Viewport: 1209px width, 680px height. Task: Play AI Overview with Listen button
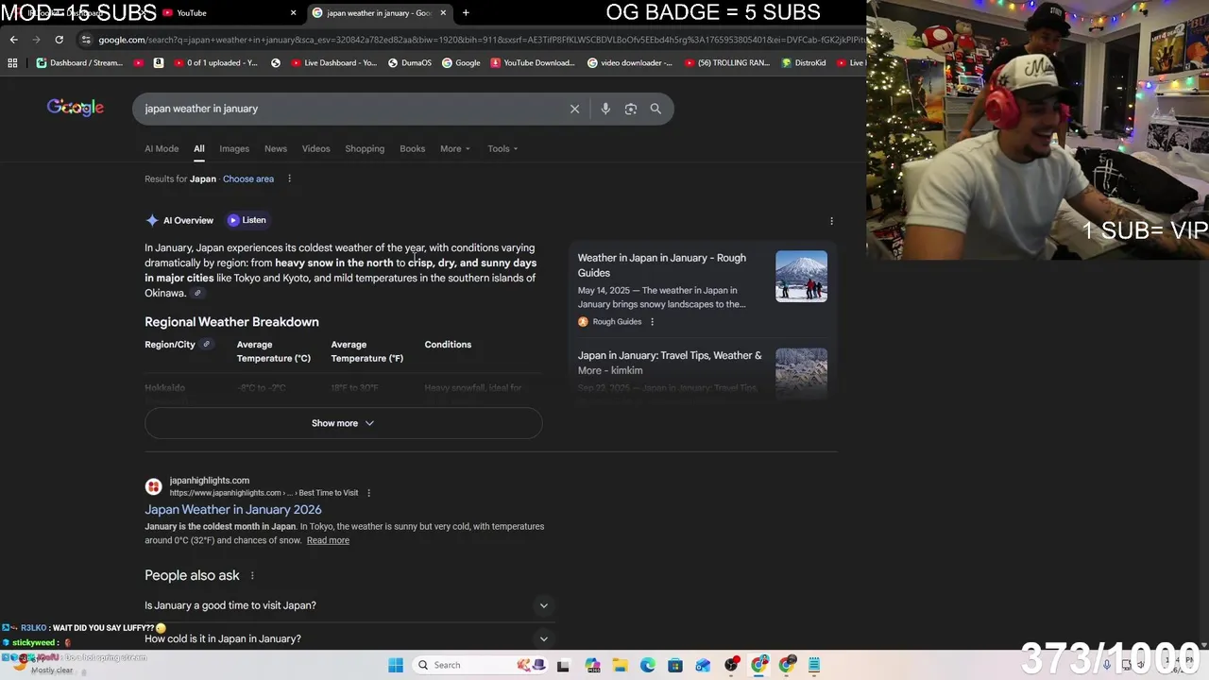(247, 220)
